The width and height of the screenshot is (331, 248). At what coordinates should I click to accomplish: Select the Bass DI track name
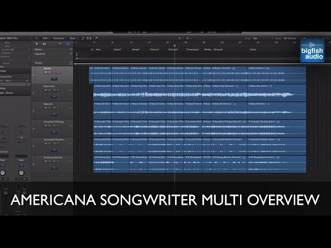click(x=48, y=104)
